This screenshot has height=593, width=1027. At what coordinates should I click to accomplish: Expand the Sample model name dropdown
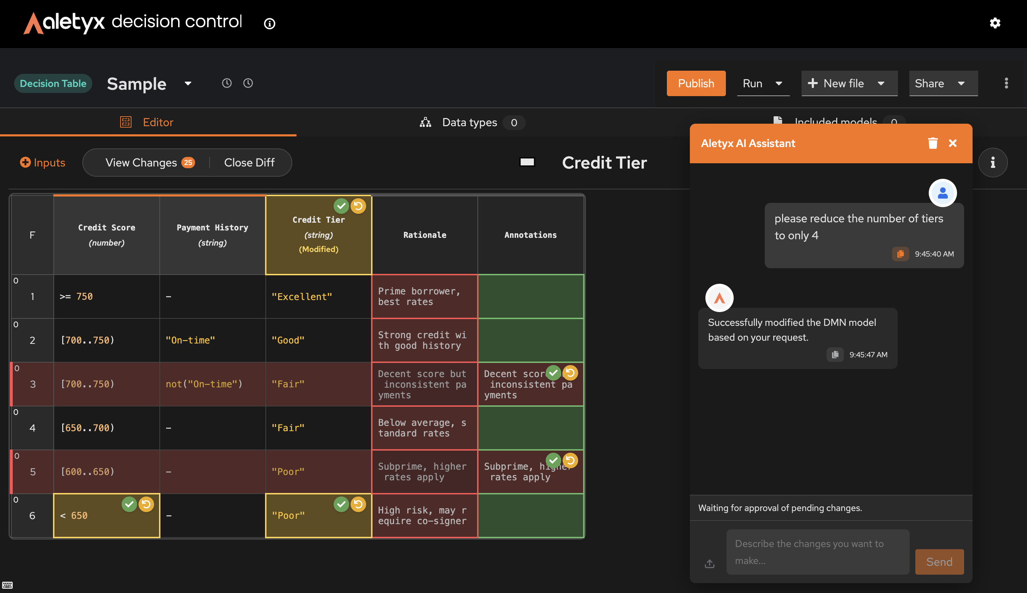[188, 83]
